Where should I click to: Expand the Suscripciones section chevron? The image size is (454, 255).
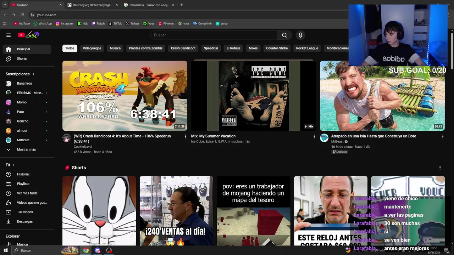tap(33, 74)
